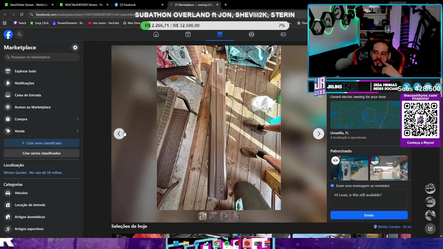This screenshot has width=443, height=249.
Task: Select Artigos domésticos category
Action: [x=42, y=217]
